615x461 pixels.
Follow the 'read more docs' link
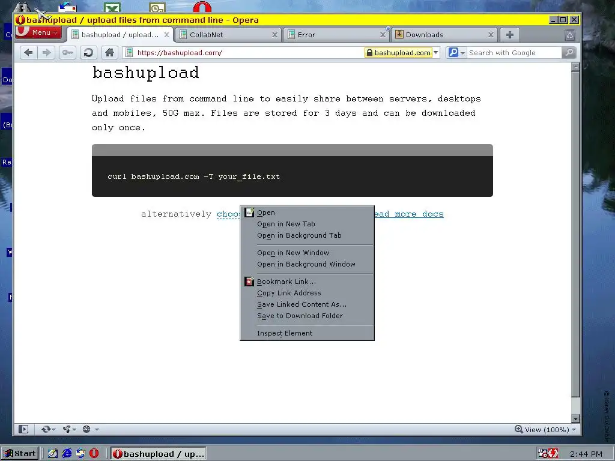click(409, 214)
